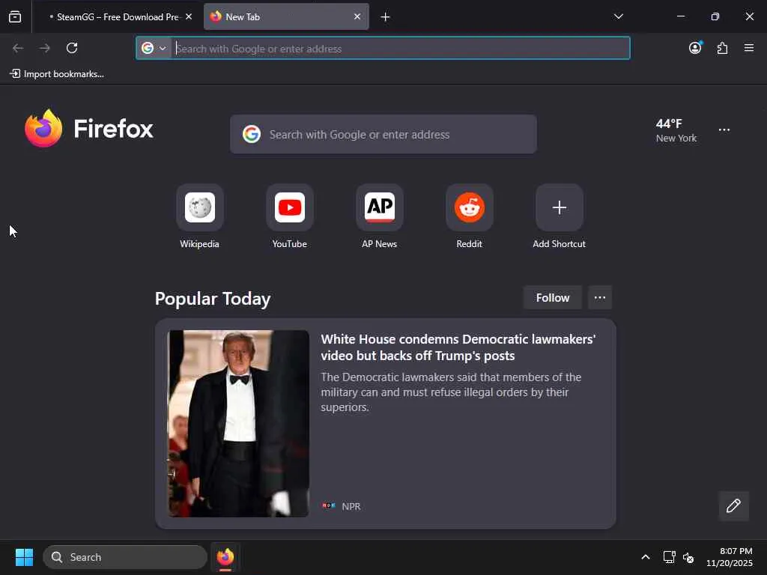Follow the Popular Today section
Viewport: 767px width, 575px height.
click(x=552, y=298)
